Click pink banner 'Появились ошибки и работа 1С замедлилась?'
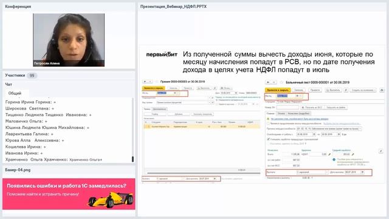This screenshot has height=219, width=389. [69, 193]
